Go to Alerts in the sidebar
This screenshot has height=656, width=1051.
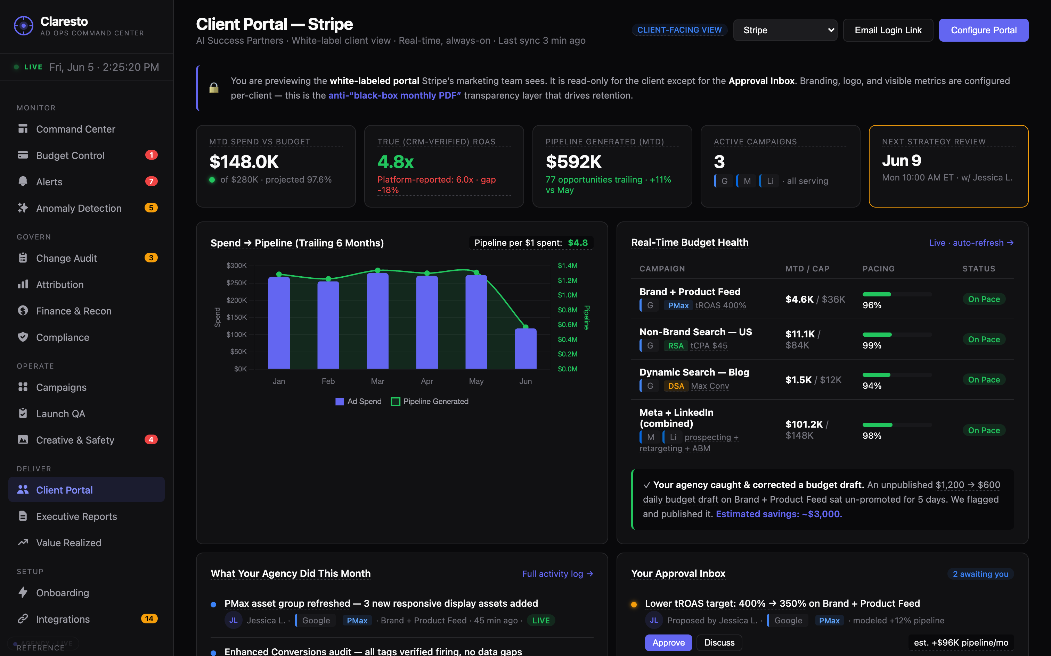[87, 182]
